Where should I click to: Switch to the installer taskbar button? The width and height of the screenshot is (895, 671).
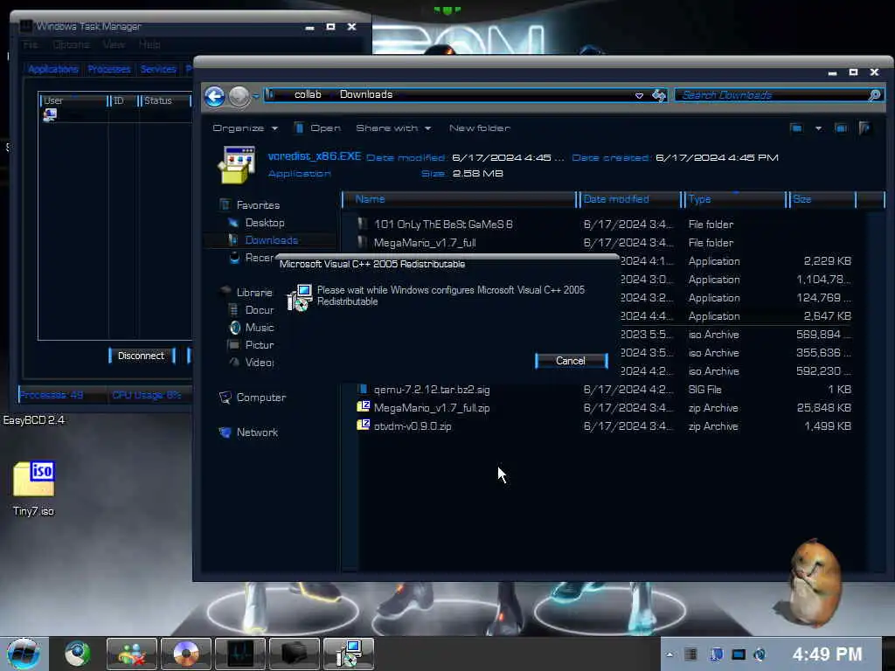tap(349, 654)
